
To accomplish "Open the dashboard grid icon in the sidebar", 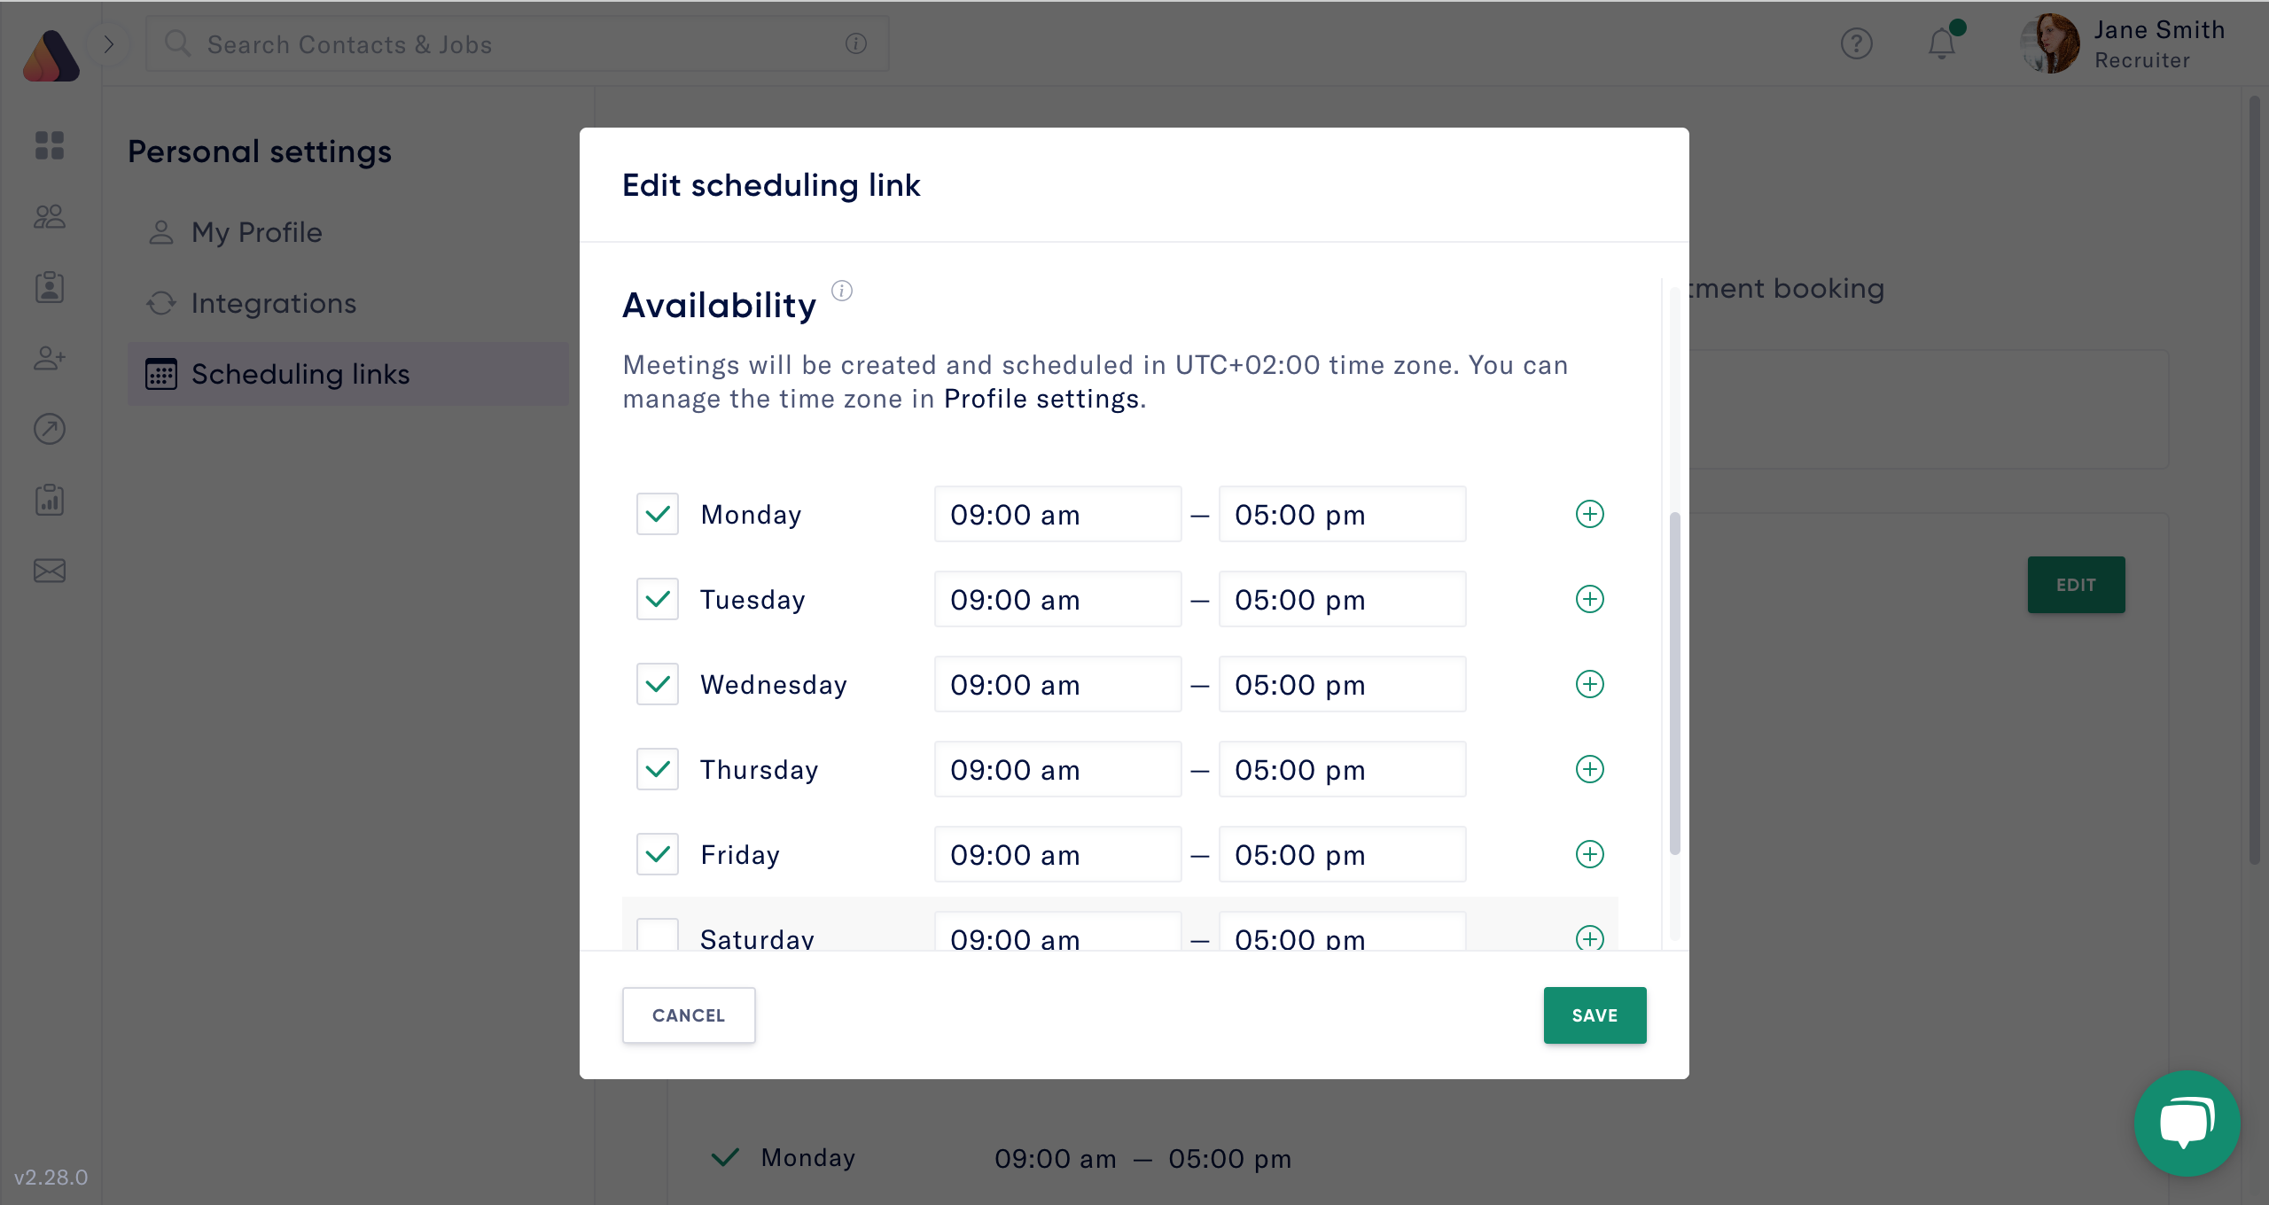I will coord(49,146).
